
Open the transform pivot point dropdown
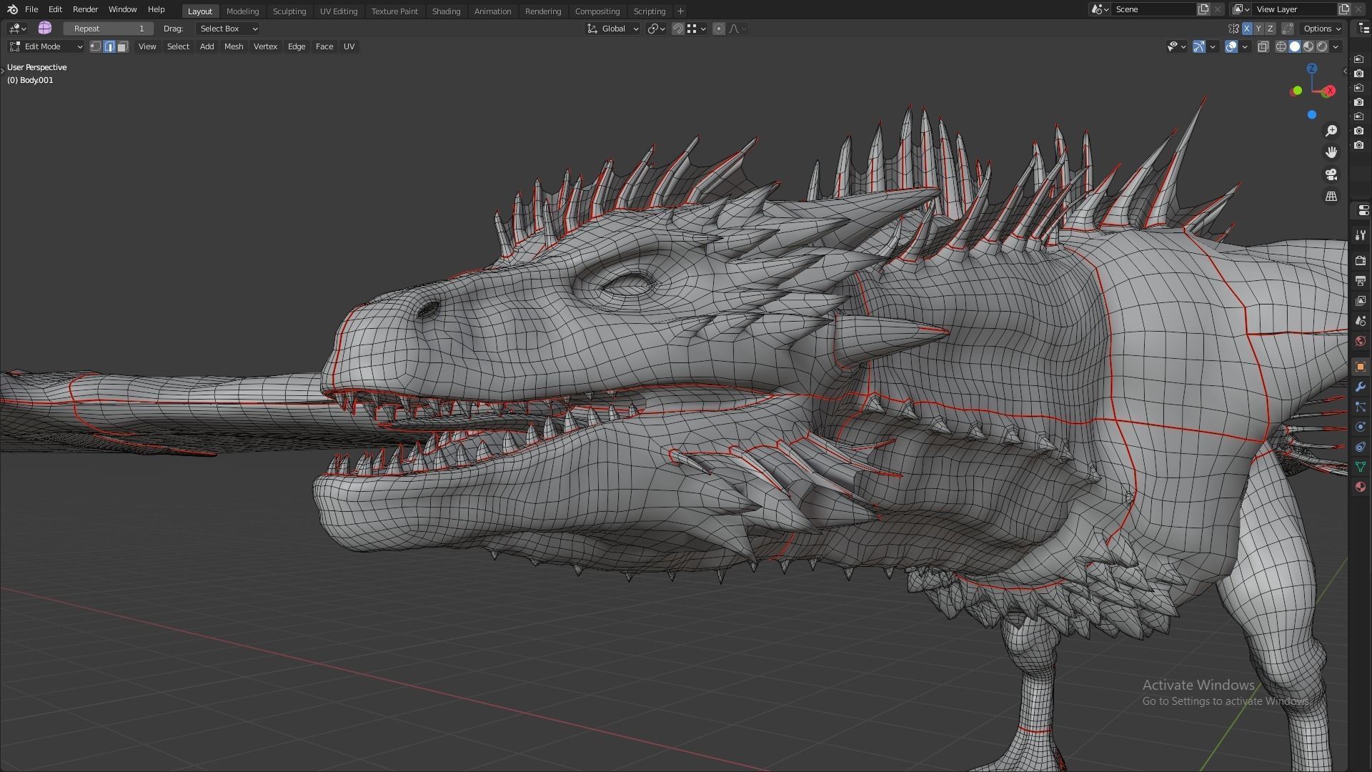click(x=656, y=29)
